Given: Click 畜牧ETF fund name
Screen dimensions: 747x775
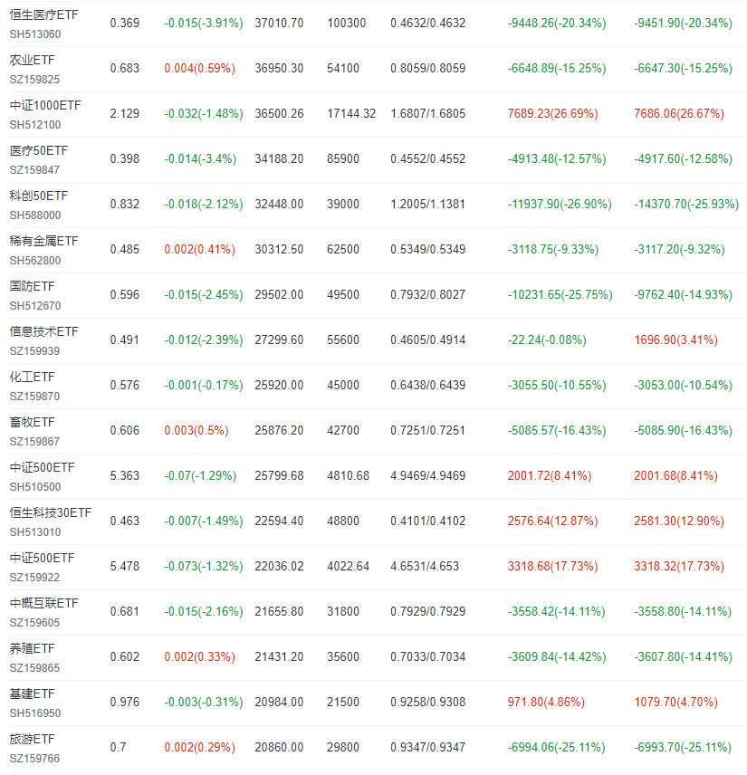Looking at the screenshot, I should 32,422.
